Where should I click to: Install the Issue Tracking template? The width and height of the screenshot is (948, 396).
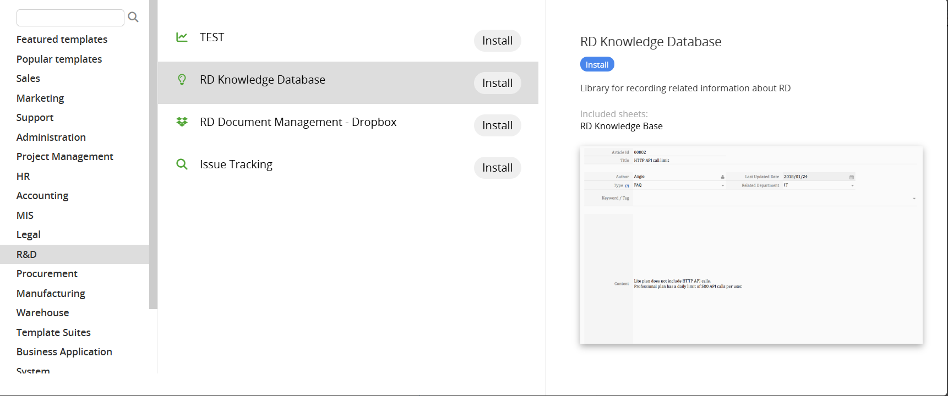pos(497,168)
